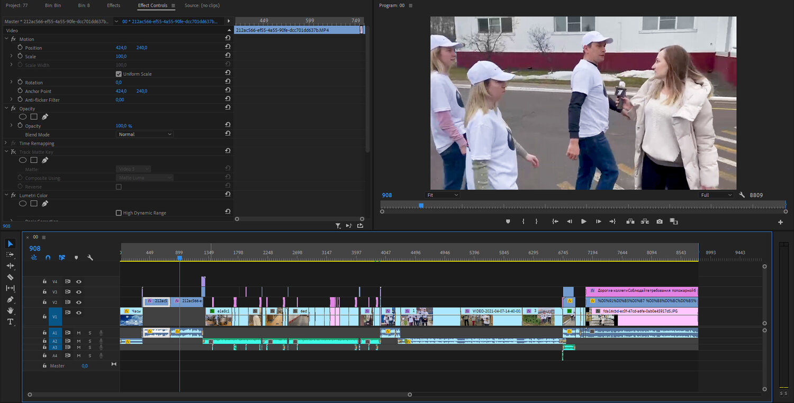
Task: Expand the Rotation property
Action: [x=12, y=82]
